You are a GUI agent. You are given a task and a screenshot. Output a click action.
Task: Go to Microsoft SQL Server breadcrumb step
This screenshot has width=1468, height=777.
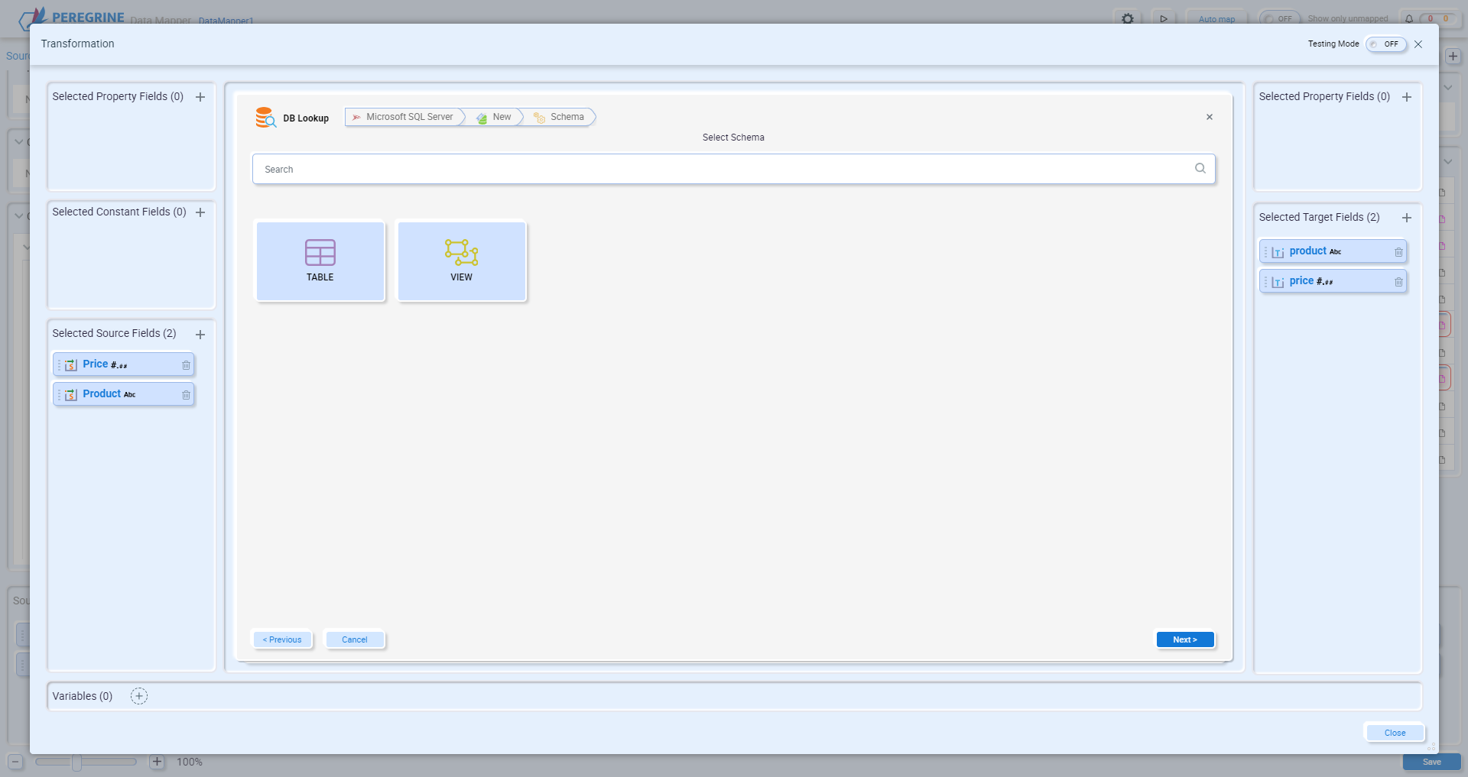pos(404,117)
